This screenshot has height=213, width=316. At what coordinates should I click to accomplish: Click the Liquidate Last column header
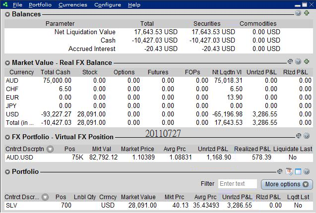click(x=293, y=149)
